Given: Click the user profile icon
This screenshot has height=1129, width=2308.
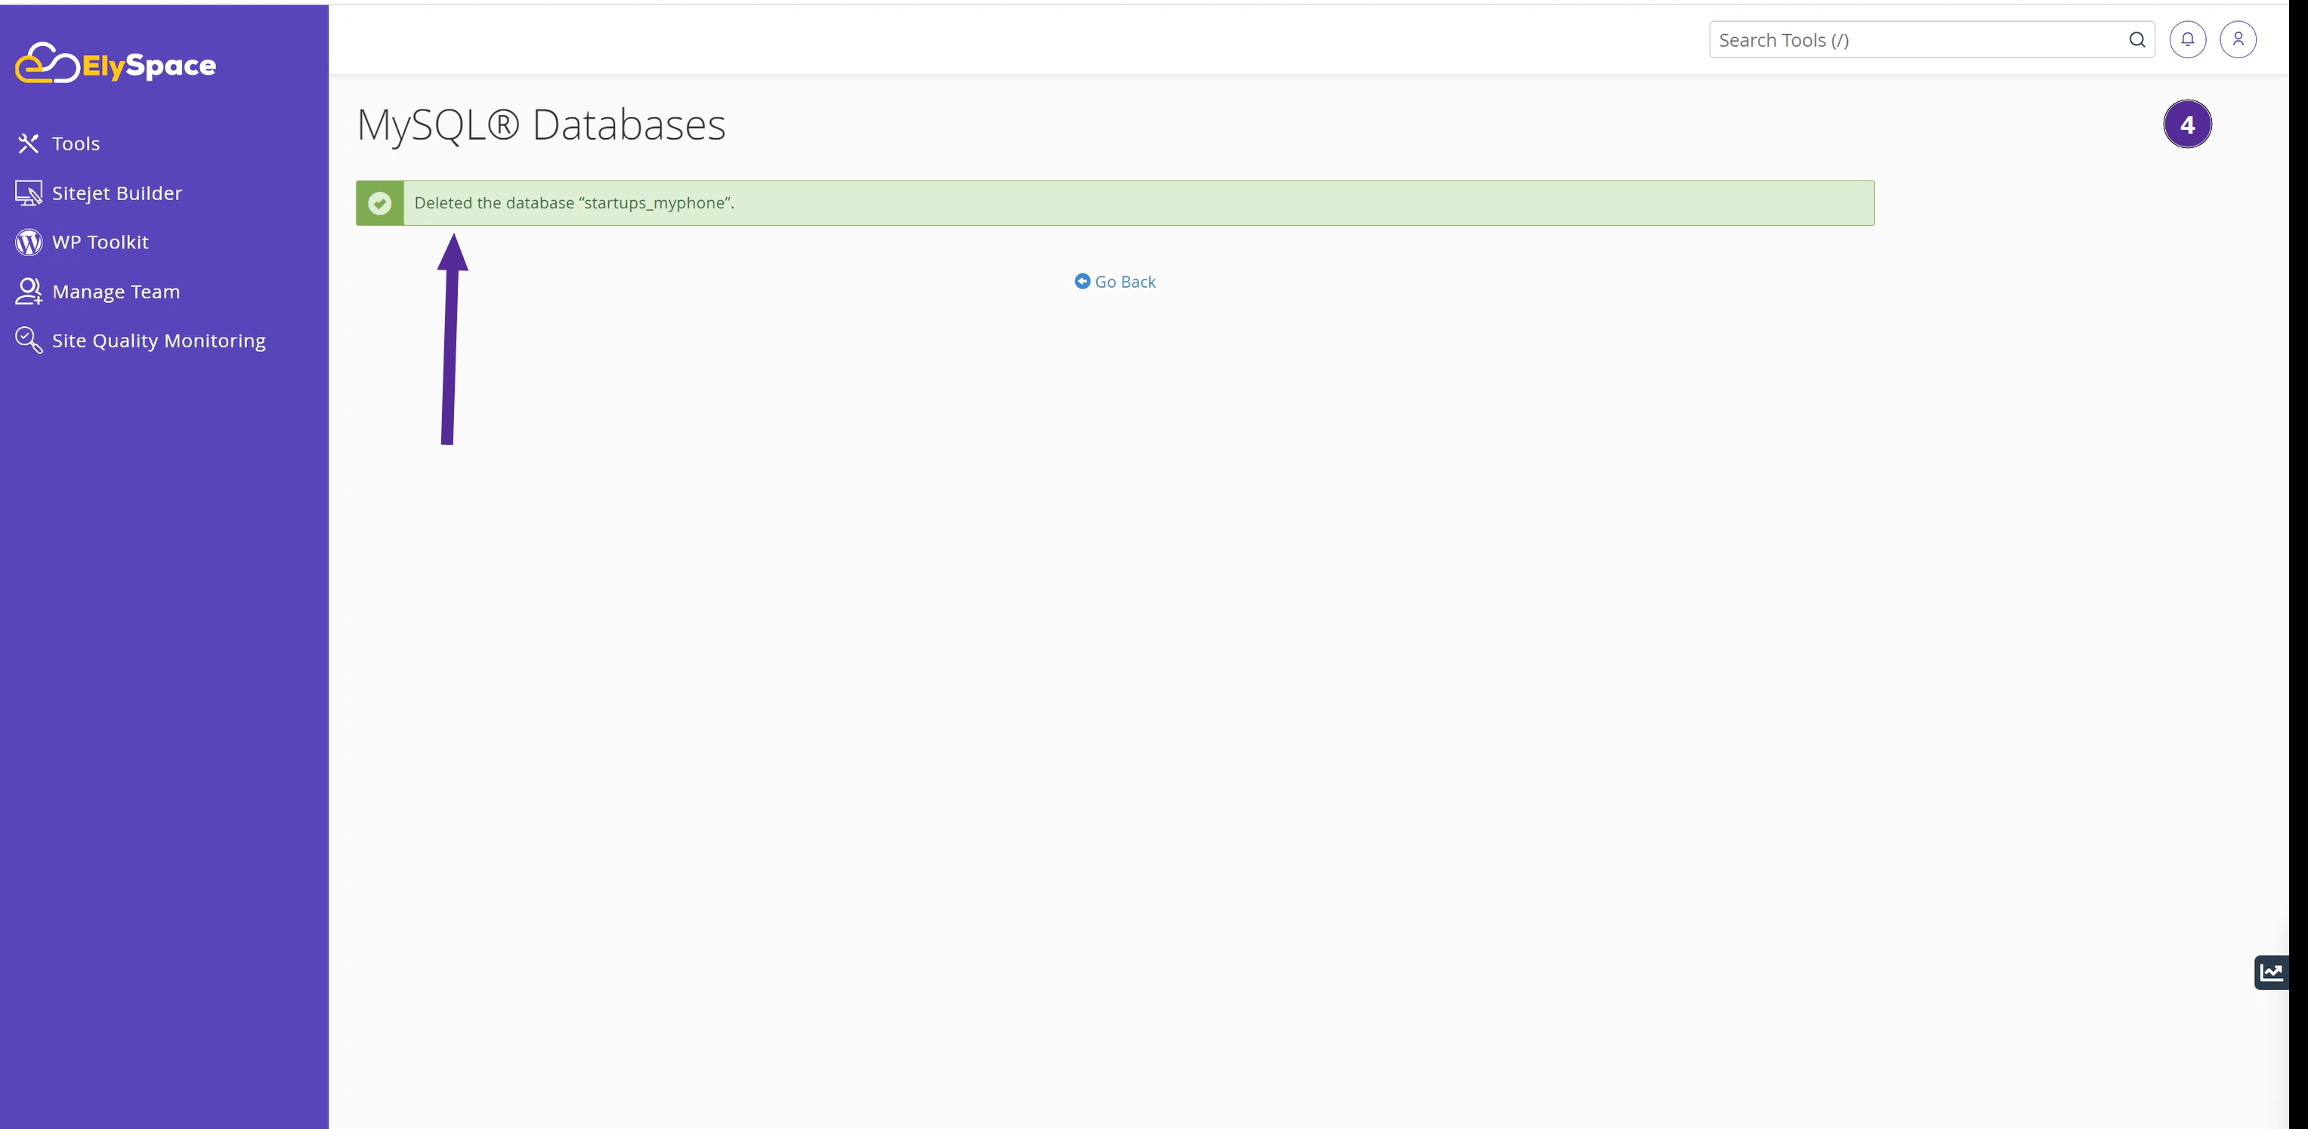Looking at the screenshot, I should pos(2238,39).
